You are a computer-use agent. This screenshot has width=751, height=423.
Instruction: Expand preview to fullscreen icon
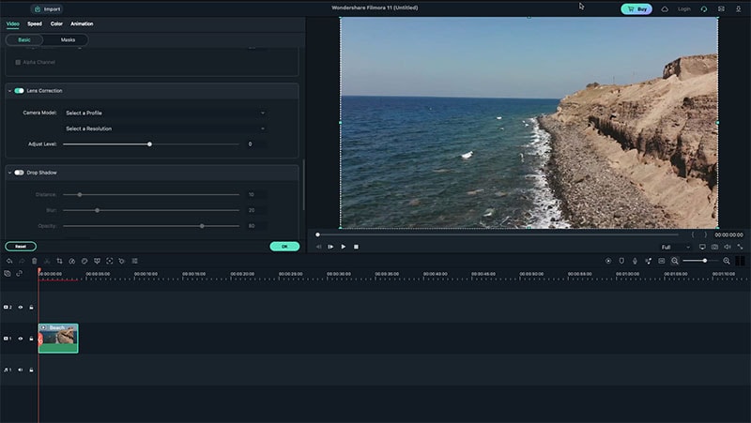740,247
